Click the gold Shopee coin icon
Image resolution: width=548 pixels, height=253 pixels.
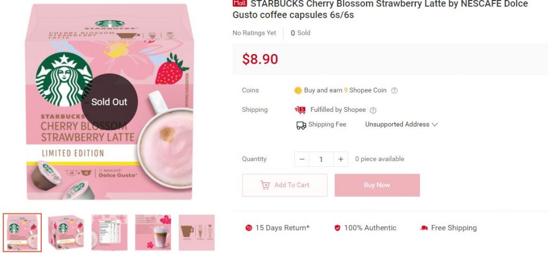tap(298, 90)
